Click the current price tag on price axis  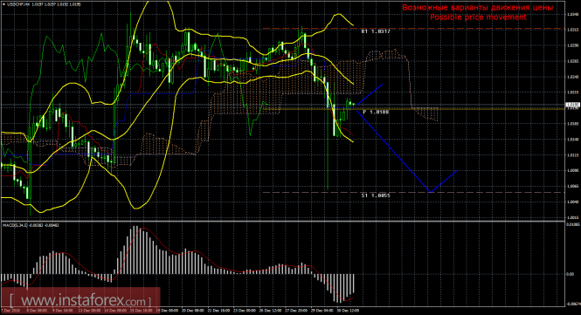pos(573,105)
